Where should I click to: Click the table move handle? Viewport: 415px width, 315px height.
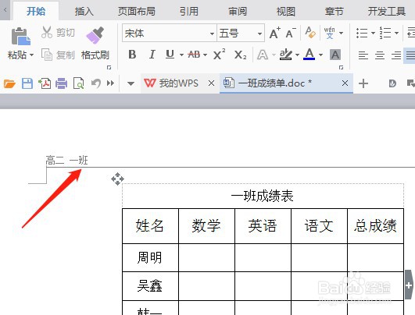click(117, 179)
